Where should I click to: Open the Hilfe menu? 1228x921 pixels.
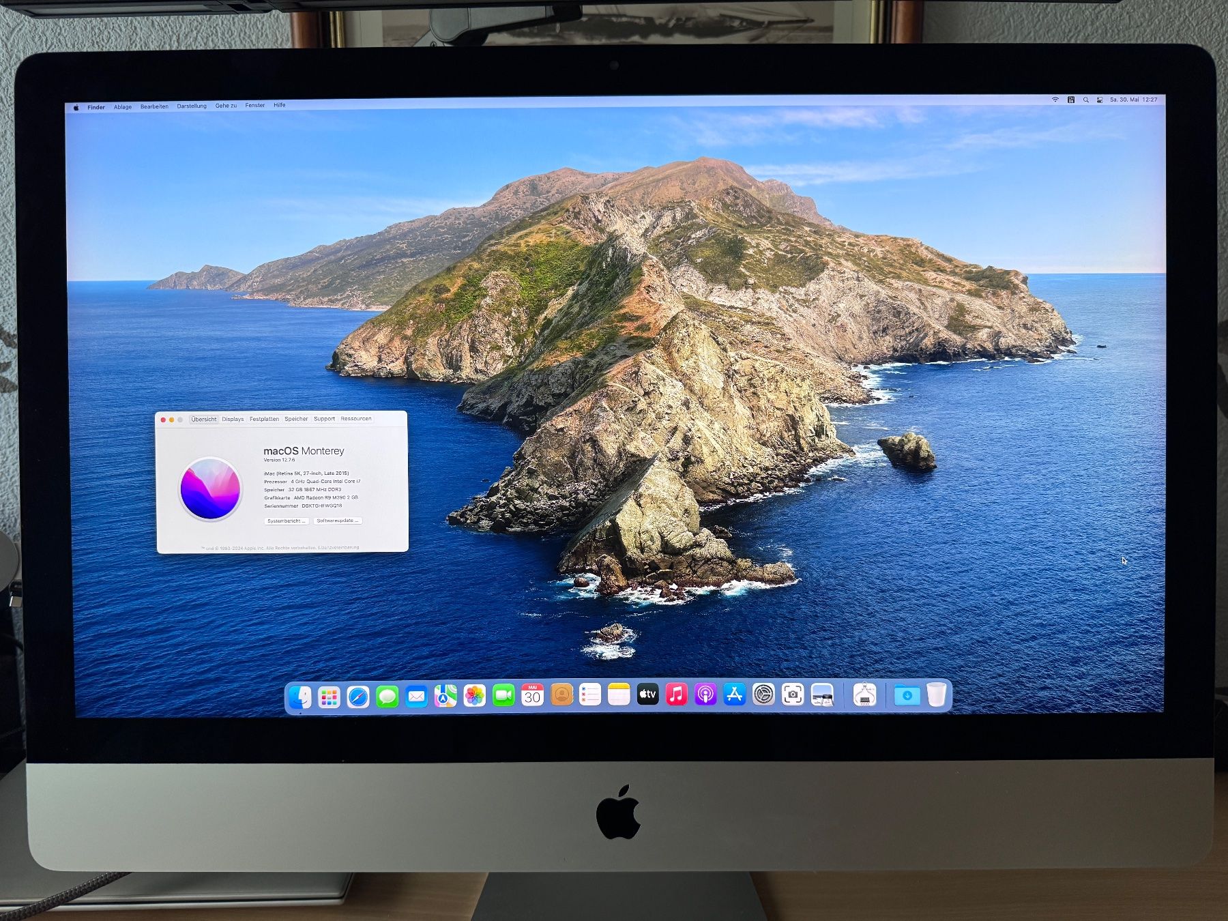[280, 105]
